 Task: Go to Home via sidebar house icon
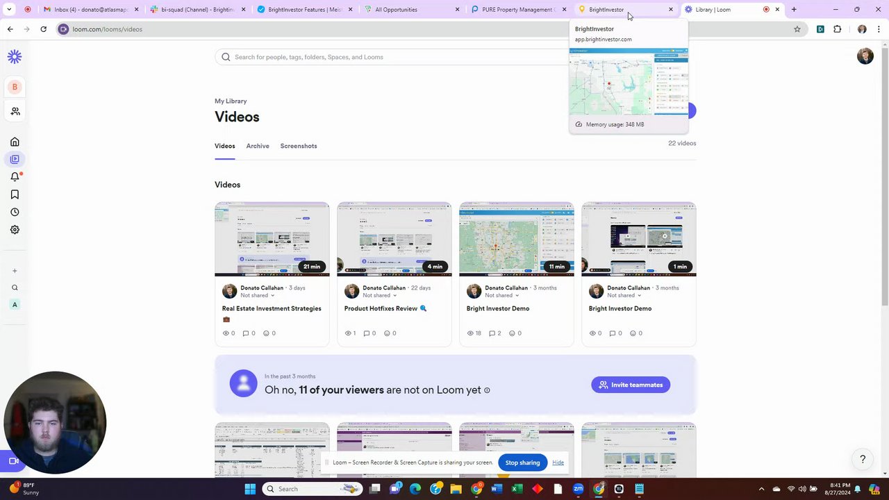coord(15,142)
